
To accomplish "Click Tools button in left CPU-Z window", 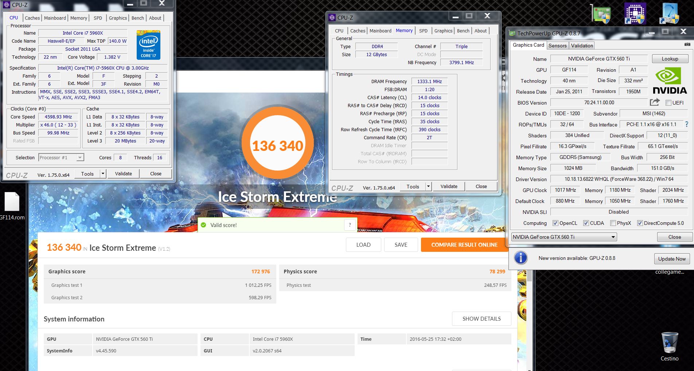I will 87,174.
